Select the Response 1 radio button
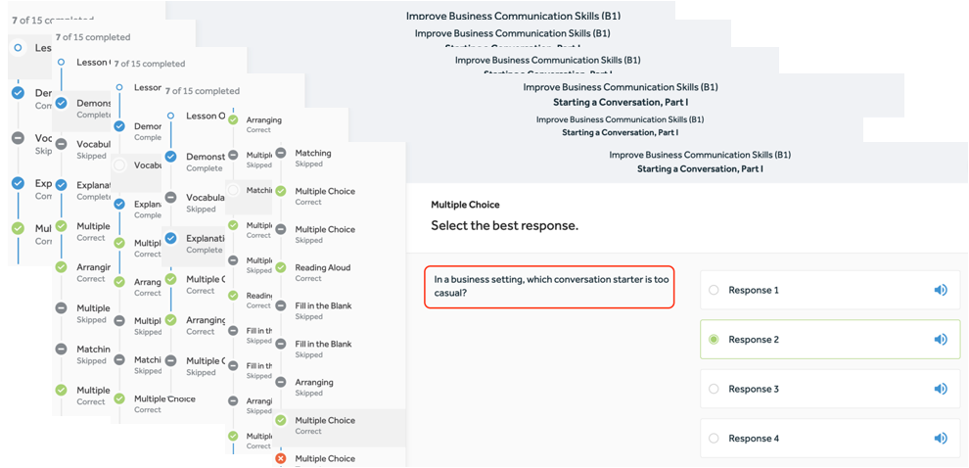This screenshot has width=969, height=468. [714, 290]
